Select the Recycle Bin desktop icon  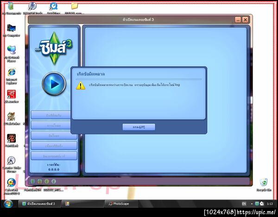[x=264, y=185]
